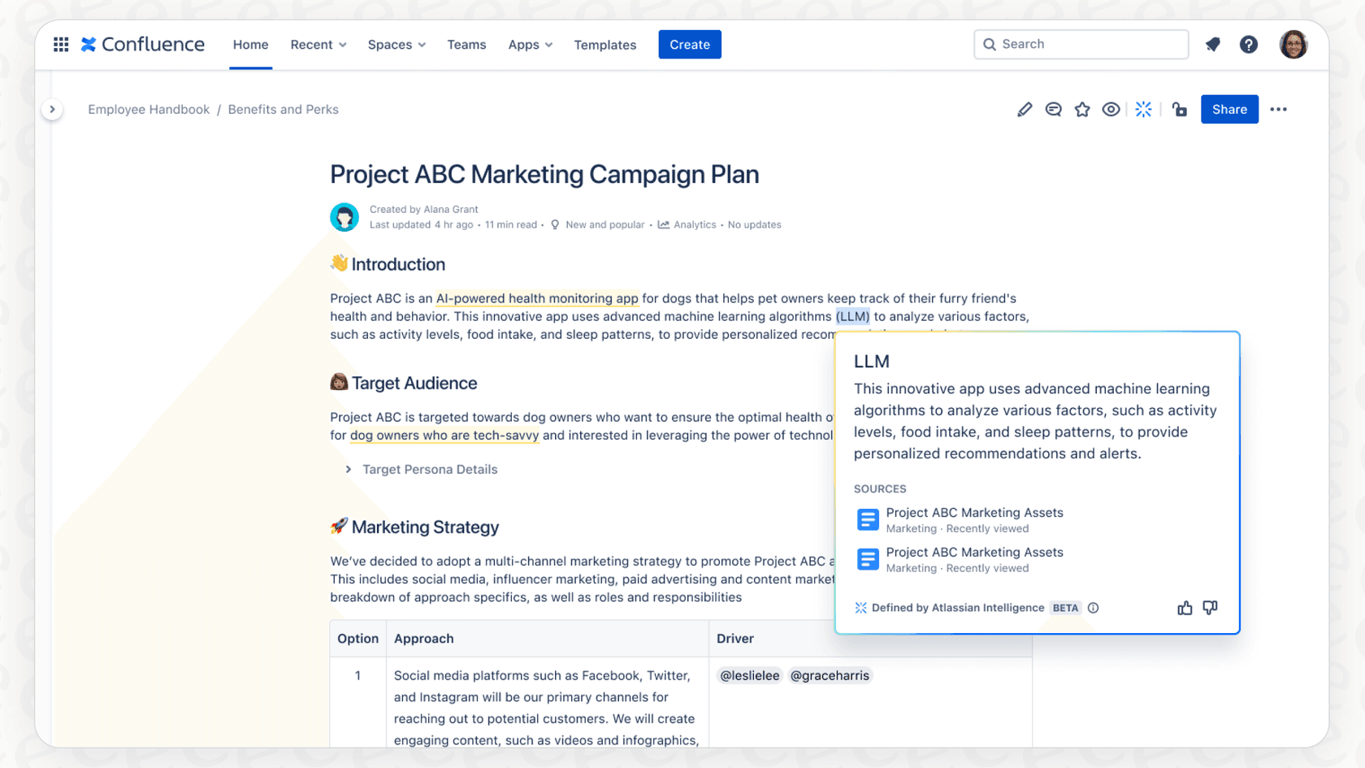The width and height of the screenshot is (1365, 768).
Task: Give thumbs down to the LLM definition
Action: 1210,607
